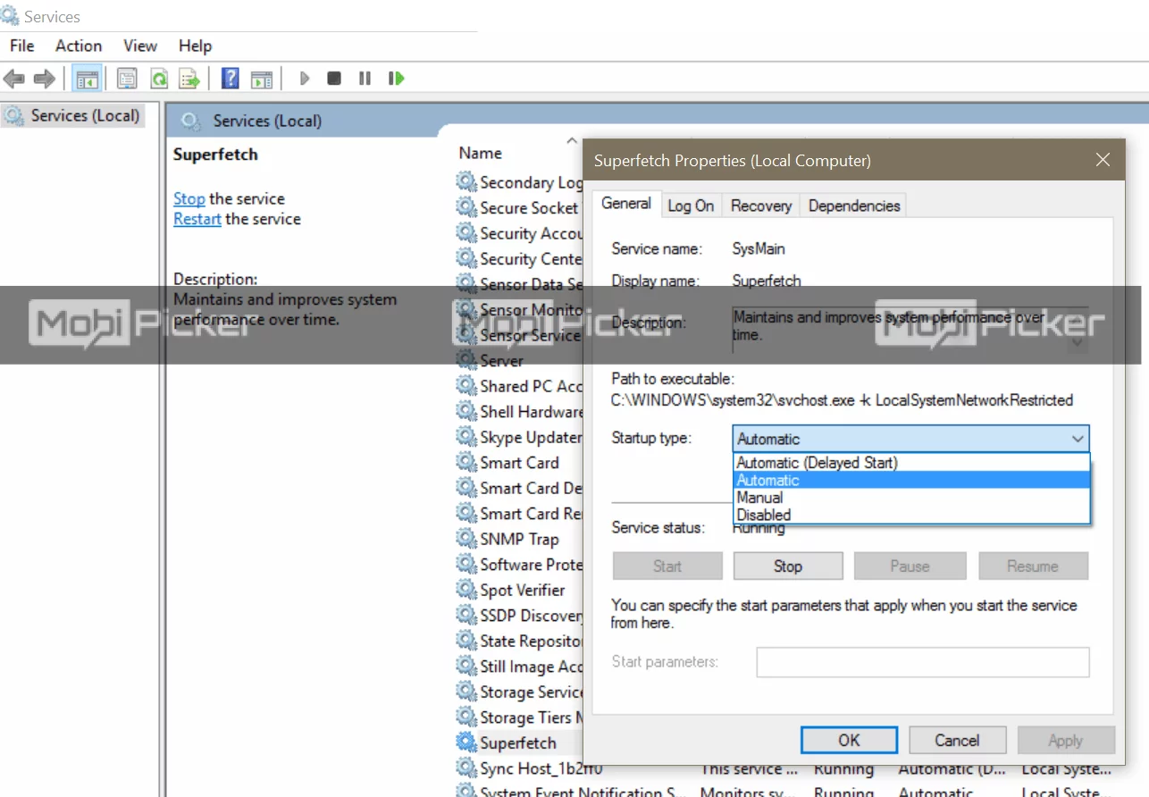Viewport: 1149px width, 797px height.
Task: Toggle Show/Hide Action Pane toolbar icon
Action: pyautogui.click(x=262, y=79)
